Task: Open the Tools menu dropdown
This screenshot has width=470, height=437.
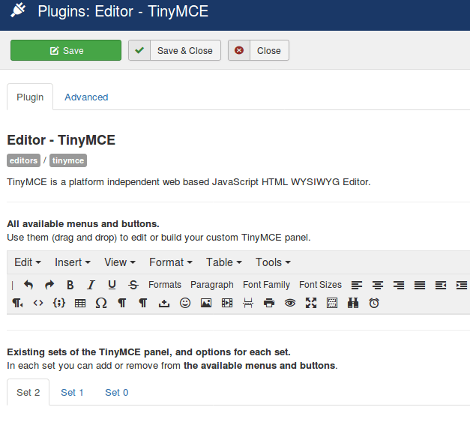Action: point(273,262)
